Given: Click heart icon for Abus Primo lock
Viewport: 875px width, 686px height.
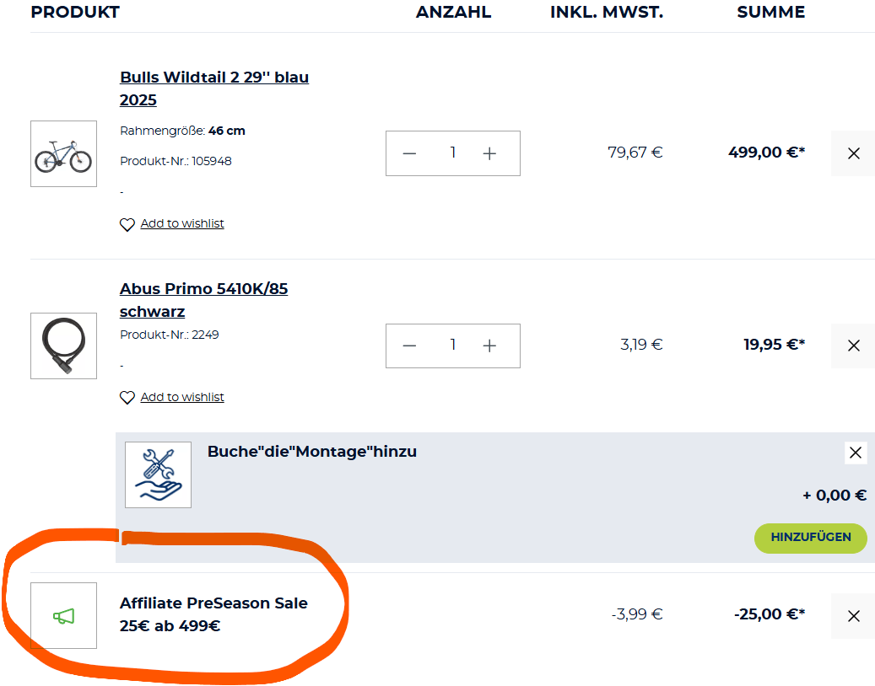Looking at the screenshot, I should pyautogui.click(x=127, y=398).
